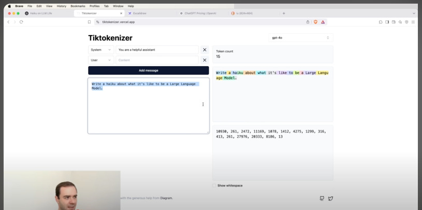This screenshot has height=210, width=422.
Task: Open the Profiles menu
Action: click(94, 6)
